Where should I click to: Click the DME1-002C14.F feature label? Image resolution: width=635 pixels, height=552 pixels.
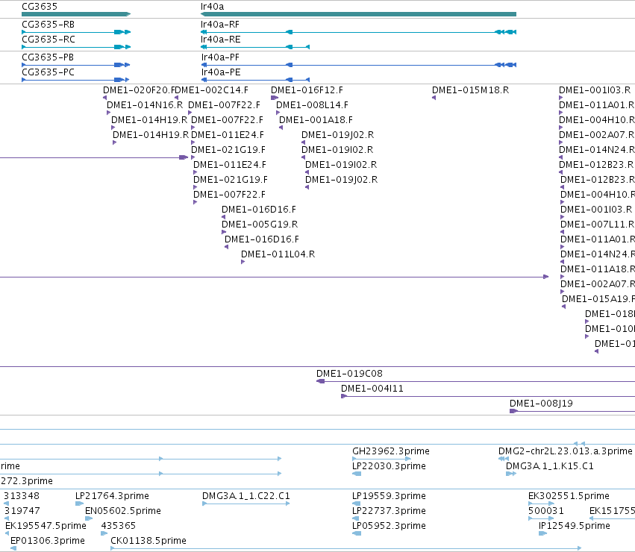pyautogui.click(x=213, y=90)
